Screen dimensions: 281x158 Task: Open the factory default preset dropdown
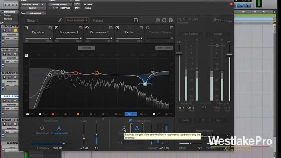tap(60, 4)
